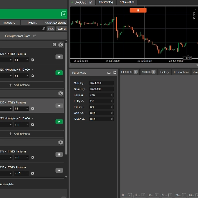
Task: Open gear settings for highlighted FTMO Platform h1 instance
Action: coord(33,108)
